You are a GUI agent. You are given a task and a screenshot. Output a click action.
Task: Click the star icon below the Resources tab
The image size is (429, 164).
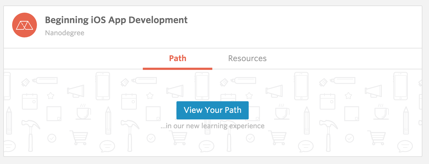pyautogui.click(x=249, y=95)
